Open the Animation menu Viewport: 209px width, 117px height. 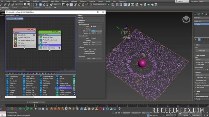coord(44,1)
